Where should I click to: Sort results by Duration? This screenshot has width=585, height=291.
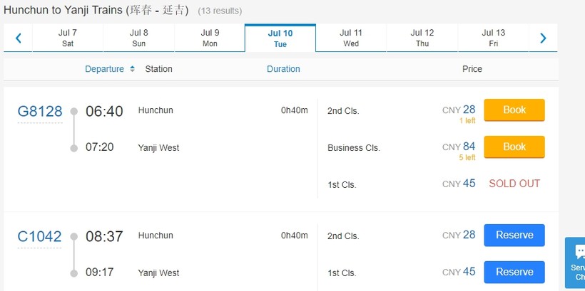point(283,69)
